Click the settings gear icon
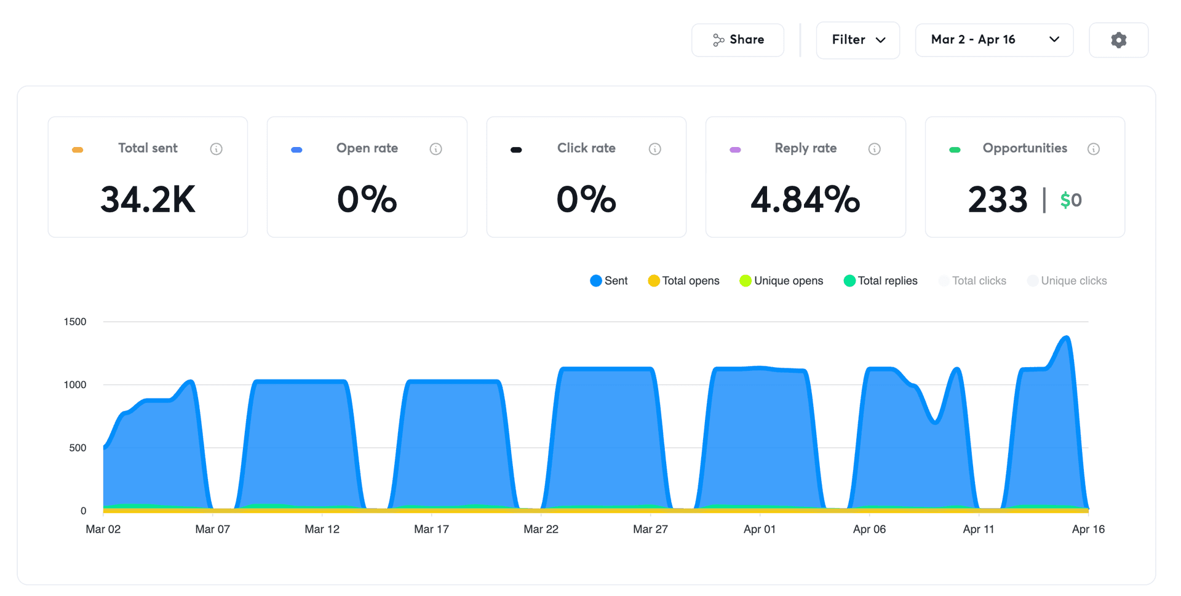This screenshot has height=596, width=1181. click(1118, 40)
